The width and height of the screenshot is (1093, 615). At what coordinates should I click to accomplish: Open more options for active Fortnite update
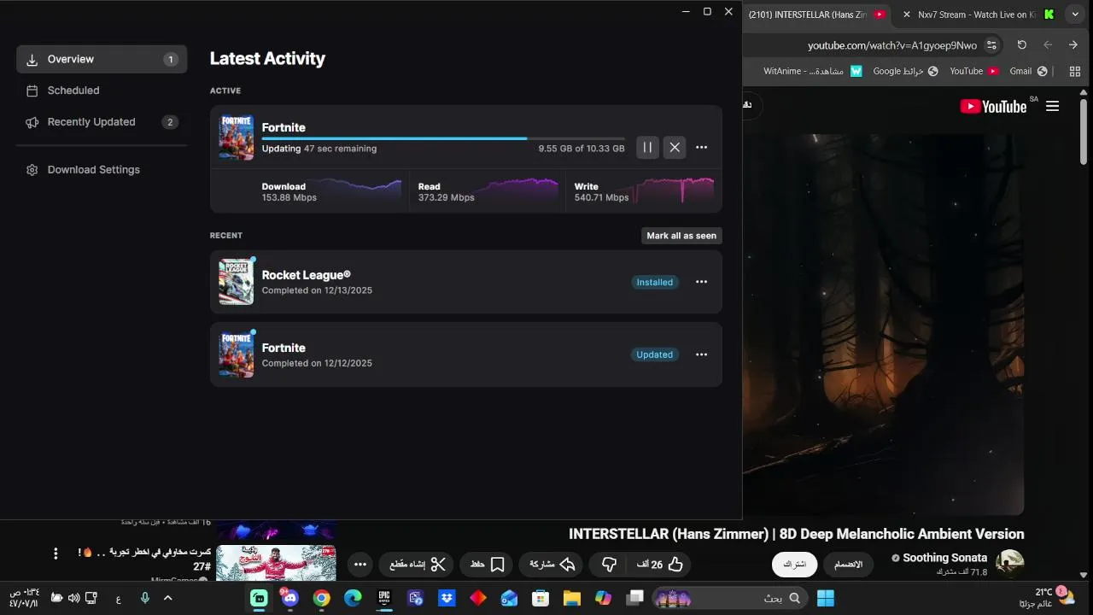click(701, 148)
